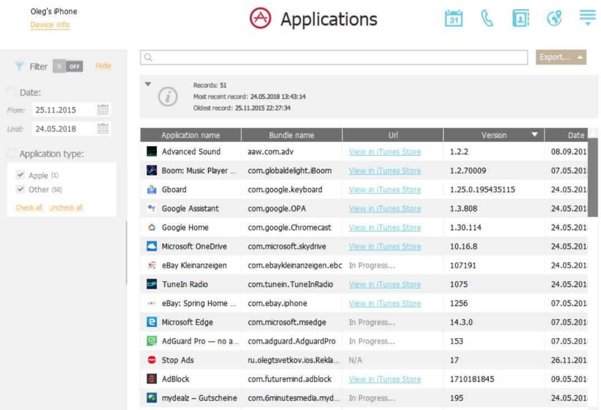Viewport: 601px width, 410px height.
Task: Open the Locations globe icon
Action: pos(554,18)
